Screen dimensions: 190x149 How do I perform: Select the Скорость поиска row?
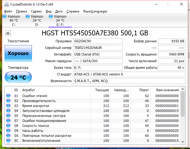click(x=93, y=126)
